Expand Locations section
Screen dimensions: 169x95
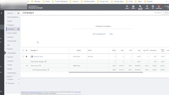(x=6, y=79)
